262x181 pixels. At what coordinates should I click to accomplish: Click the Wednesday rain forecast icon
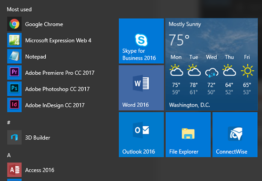[212, 72]
